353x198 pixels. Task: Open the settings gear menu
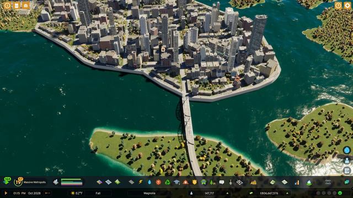click(347, 5)
